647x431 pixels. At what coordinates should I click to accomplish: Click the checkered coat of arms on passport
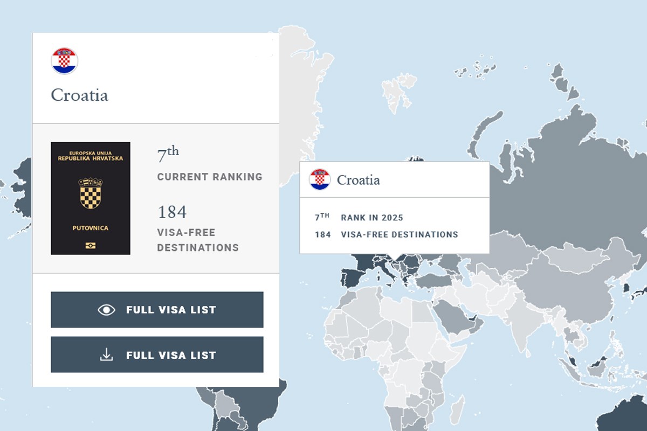click(x=91, y=193)
